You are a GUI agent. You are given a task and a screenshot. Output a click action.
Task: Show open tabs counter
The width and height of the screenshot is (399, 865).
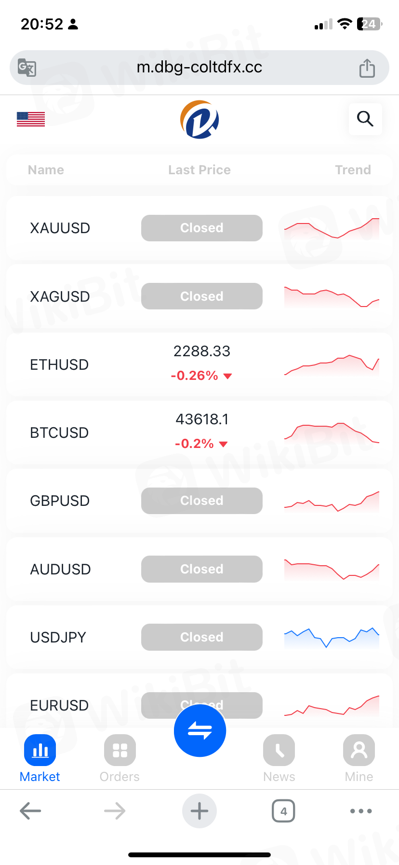point(283,811)
